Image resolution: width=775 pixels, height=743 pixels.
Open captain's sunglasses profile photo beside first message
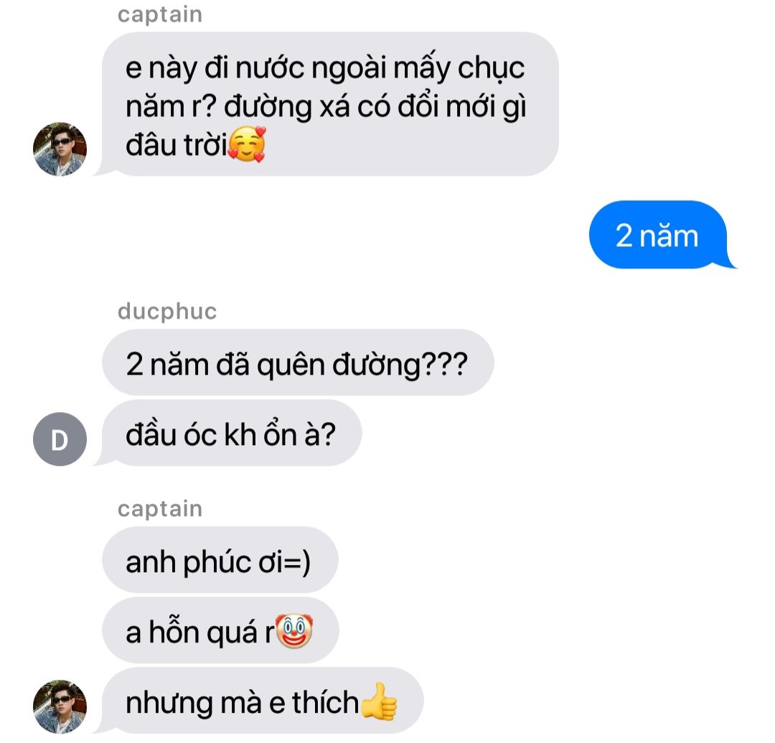[x=60, y=149]
